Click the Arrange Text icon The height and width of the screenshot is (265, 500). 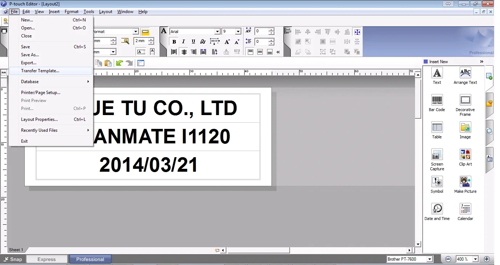(465, 73)
